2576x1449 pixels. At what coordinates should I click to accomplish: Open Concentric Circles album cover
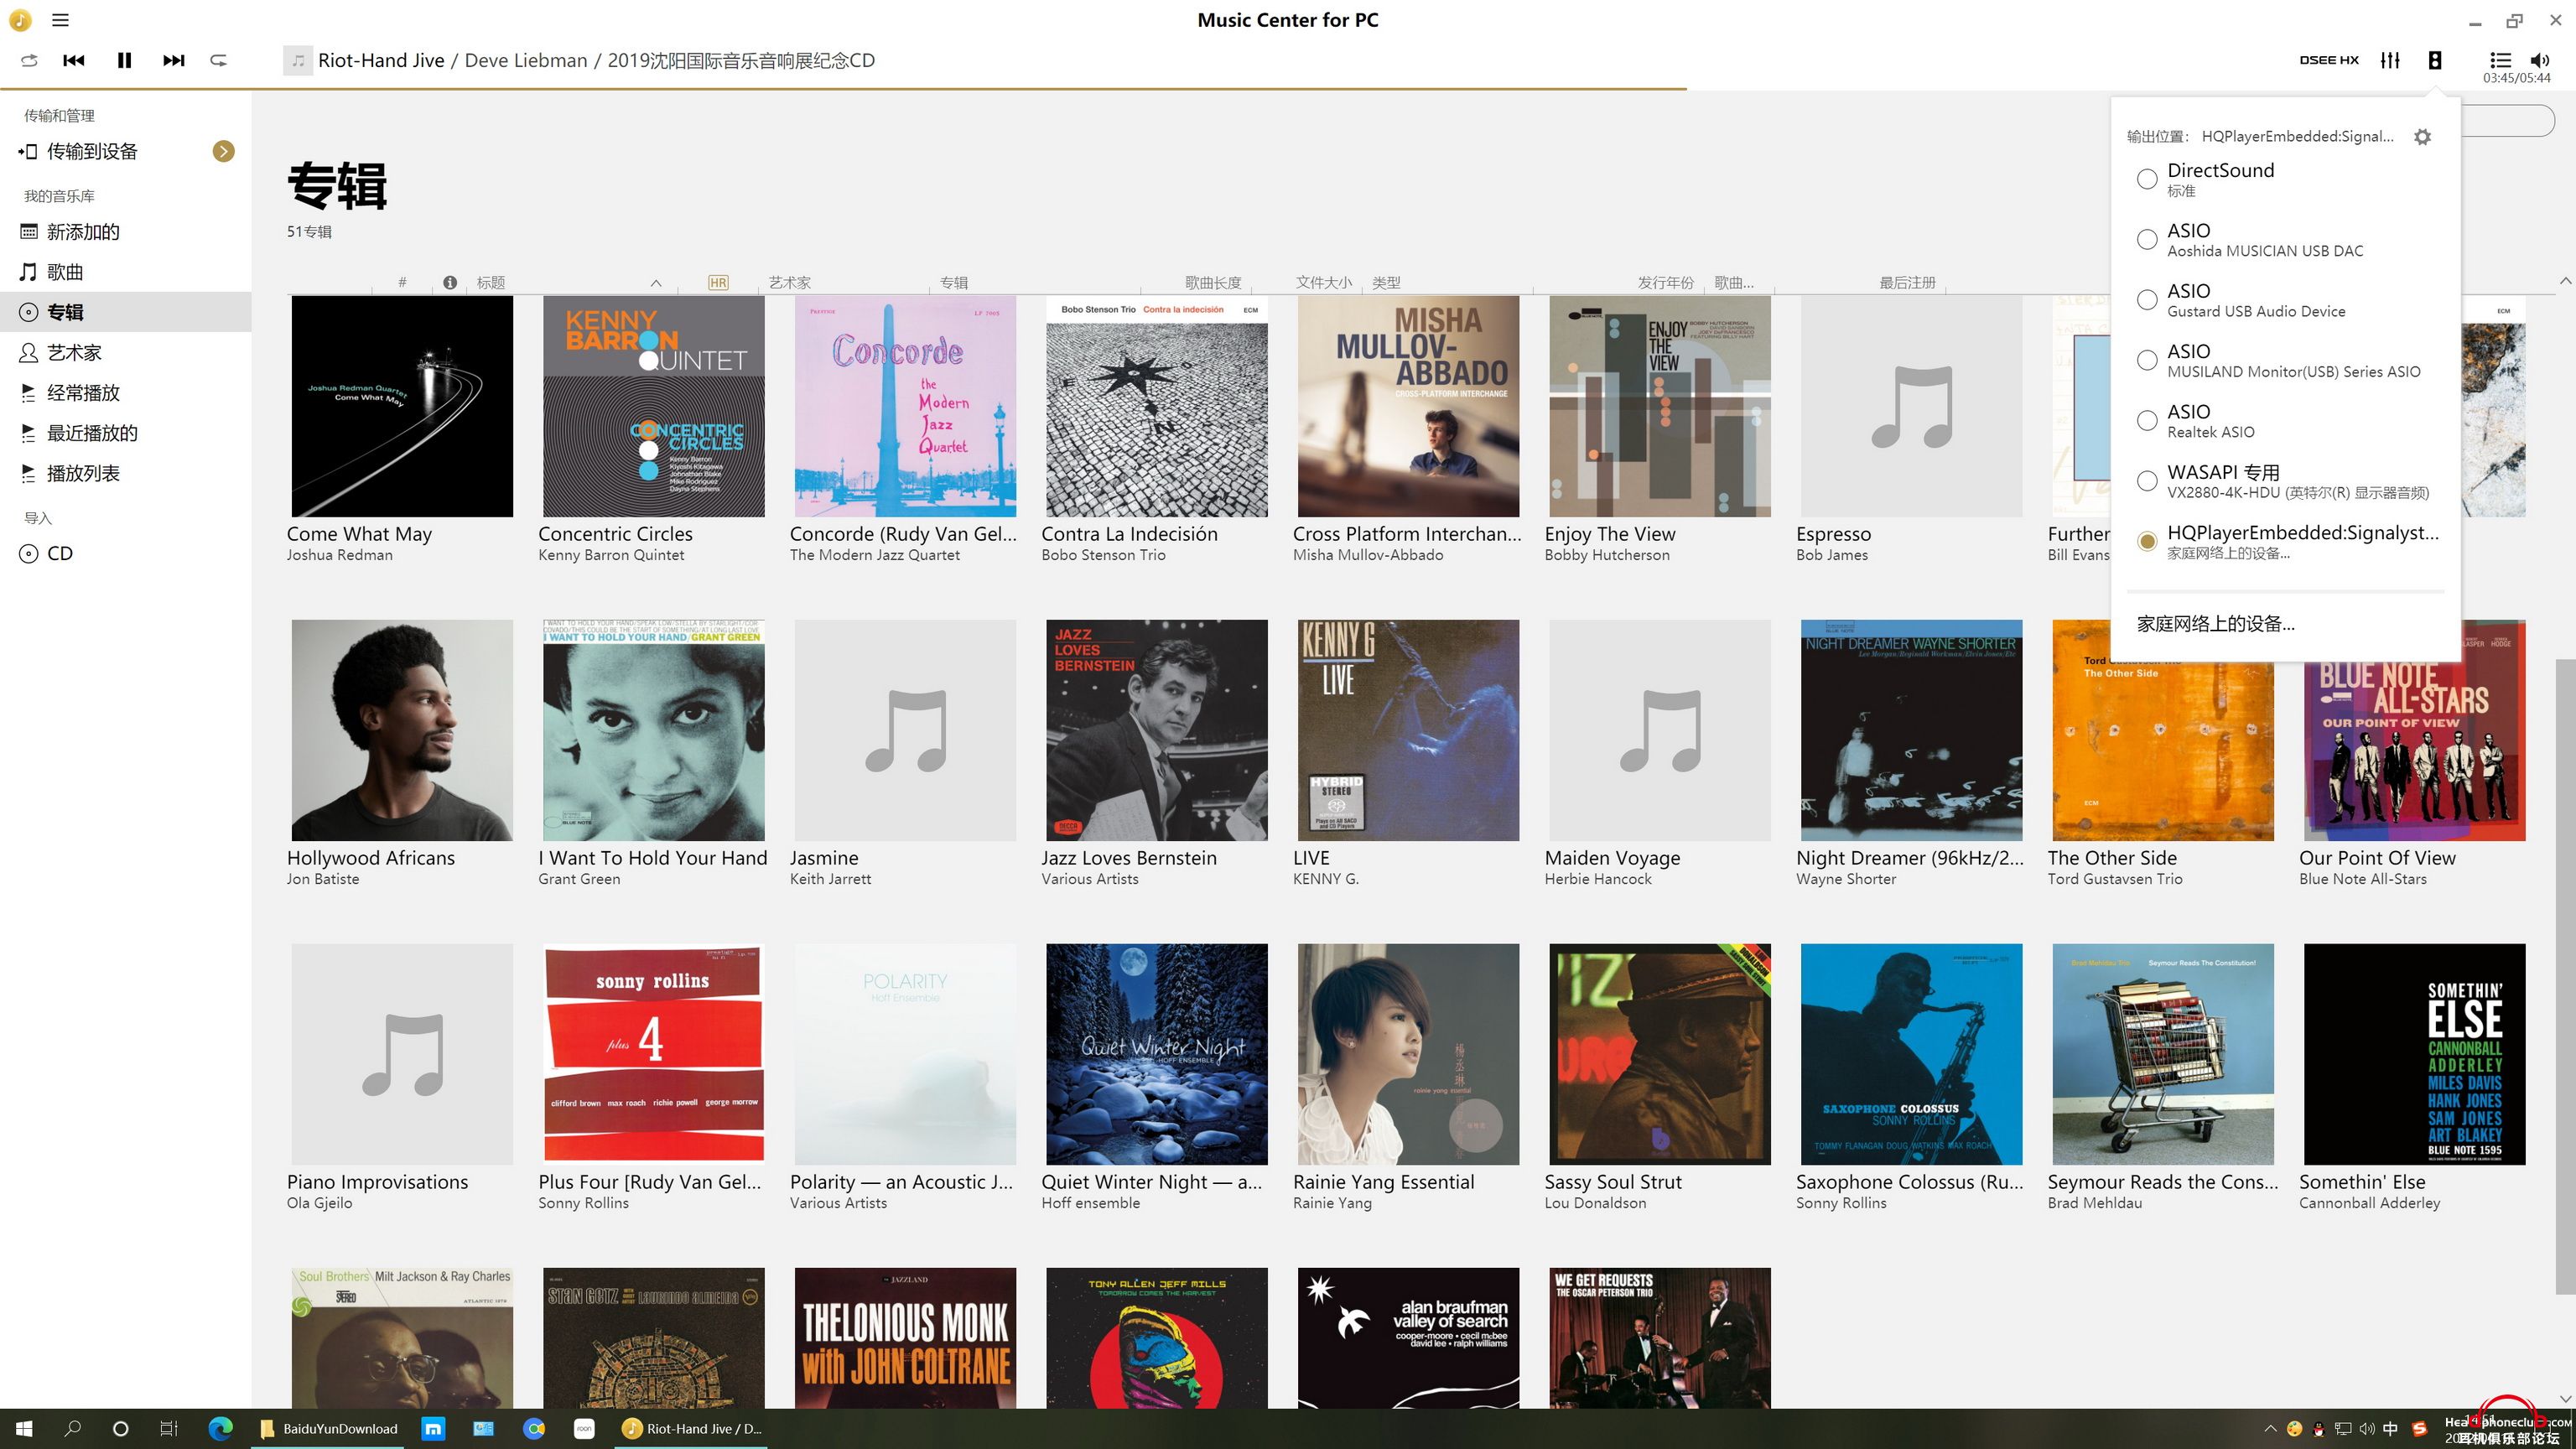[x=654, y=406]
